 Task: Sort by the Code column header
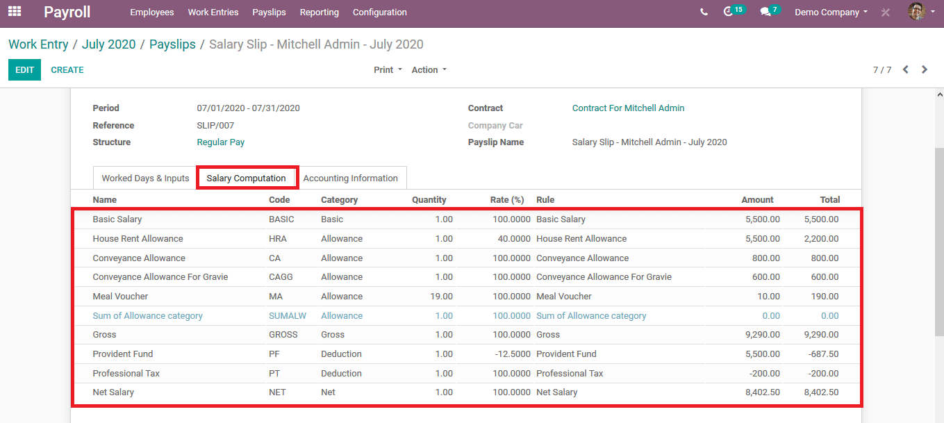(x=279, y=200)
